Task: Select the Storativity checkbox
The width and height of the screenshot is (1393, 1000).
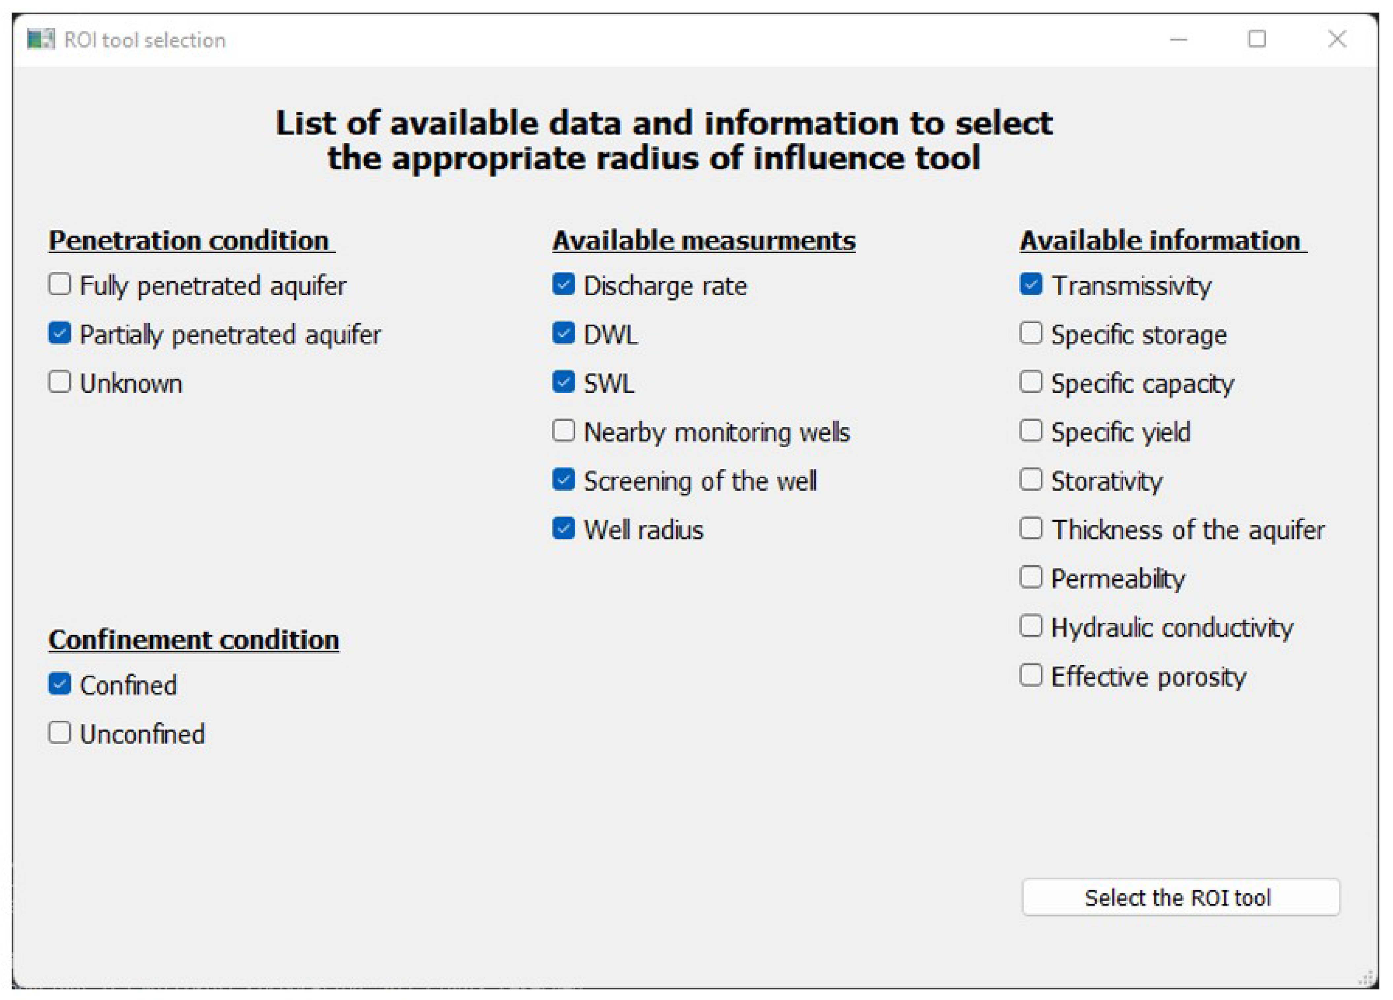Action: pyautogui.click(x=1031, y=479)
